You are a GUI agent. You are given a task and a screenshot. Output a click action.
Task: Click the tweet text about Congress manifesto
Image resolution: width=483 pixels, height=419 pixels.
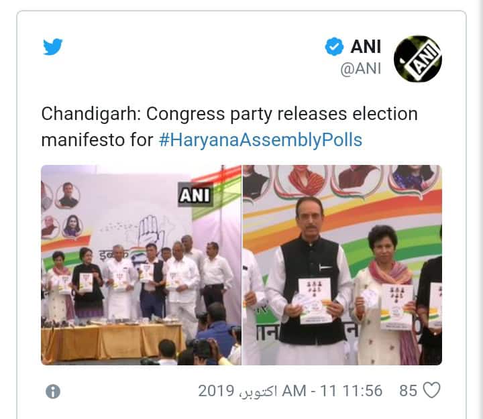pyautogui.click(x=229, y=127)
